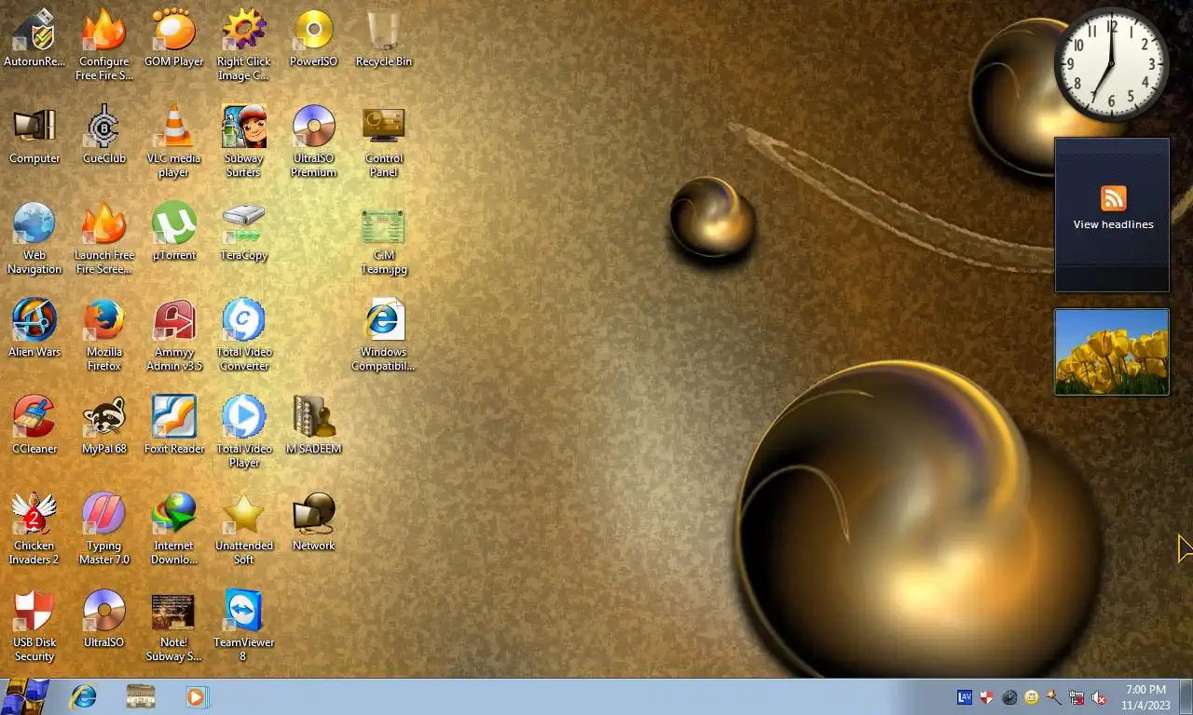Open USB Disk Security shield tray icon
Viewport: 1193px width, 715px height.
(986, 697)
